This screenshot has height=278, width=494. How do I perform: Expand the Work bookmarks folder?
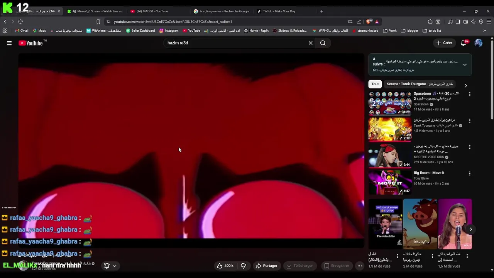390,31
